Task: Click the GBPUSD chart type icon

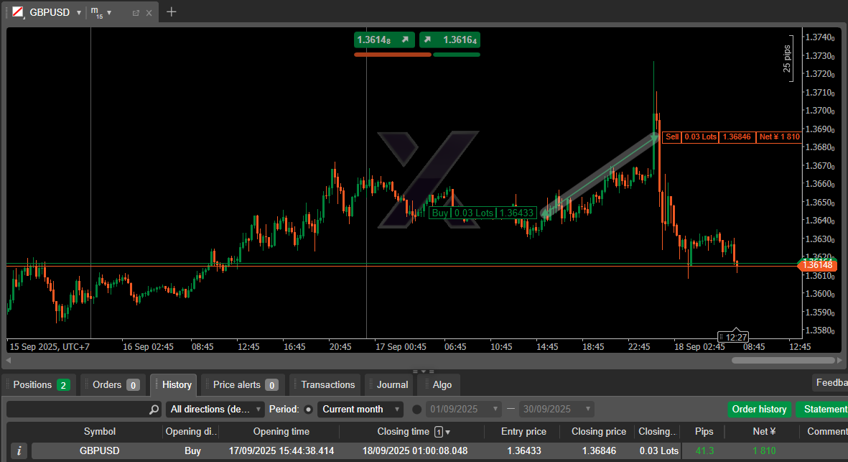Action: pyautogui.click(x=17, y=12)
